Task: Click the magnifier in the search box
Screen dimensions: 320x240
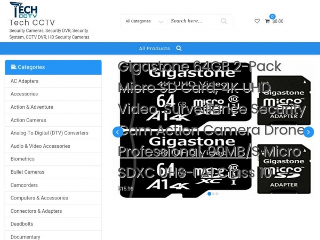Action: (x=224, y=21)
